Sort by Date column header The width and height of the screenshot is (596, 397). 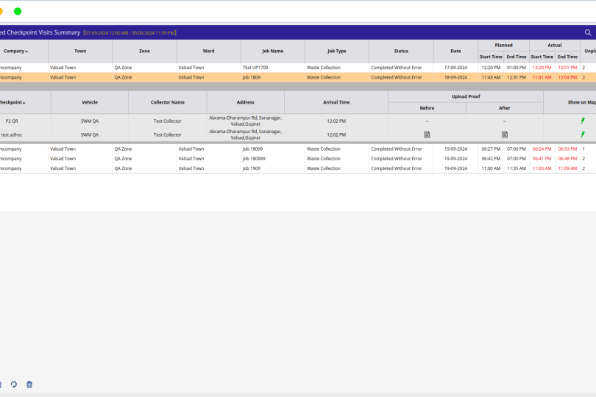455,51
